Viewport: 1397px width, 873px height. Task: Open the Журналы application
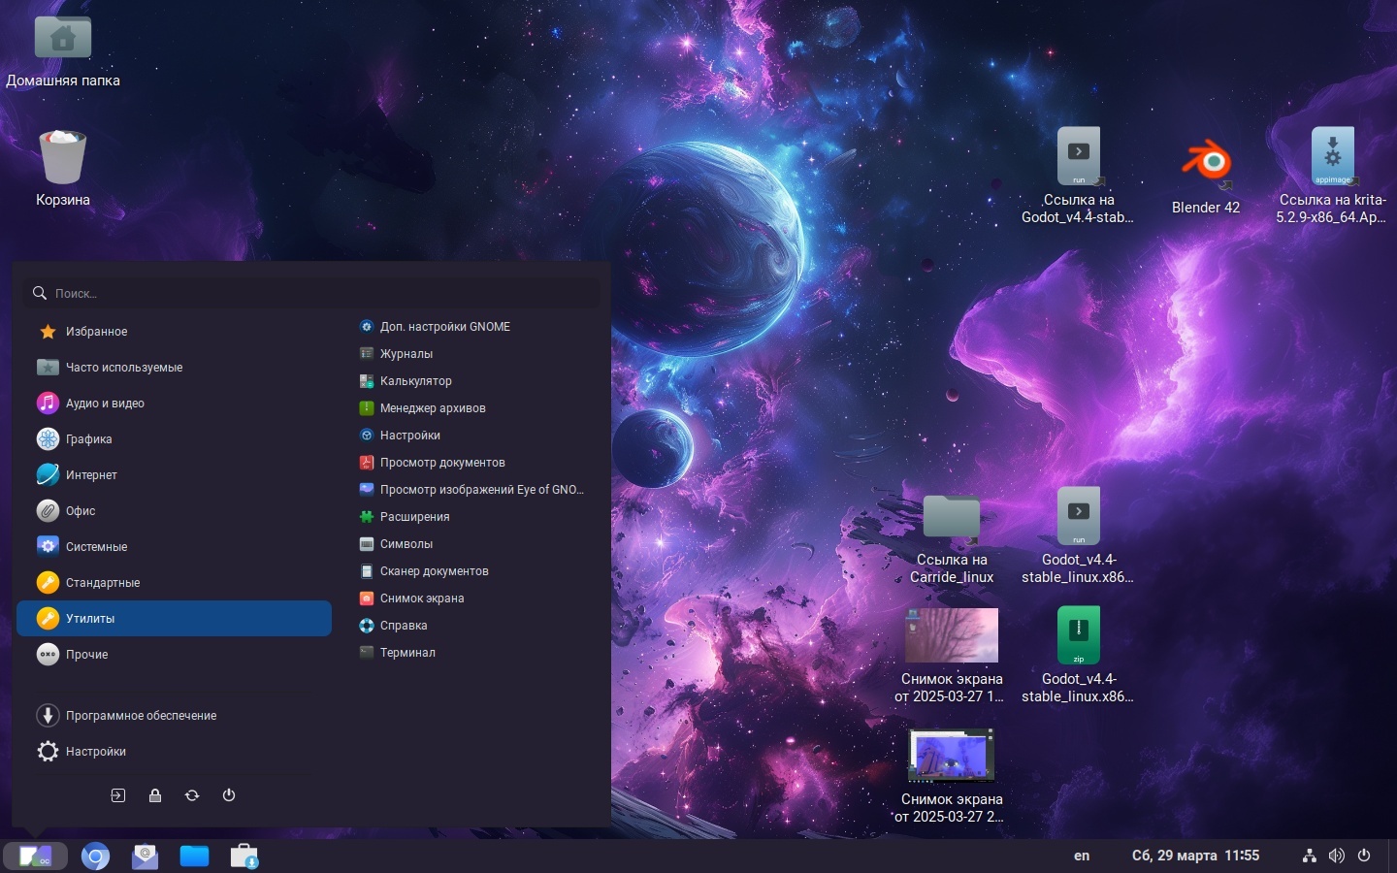tap(396, 354)
